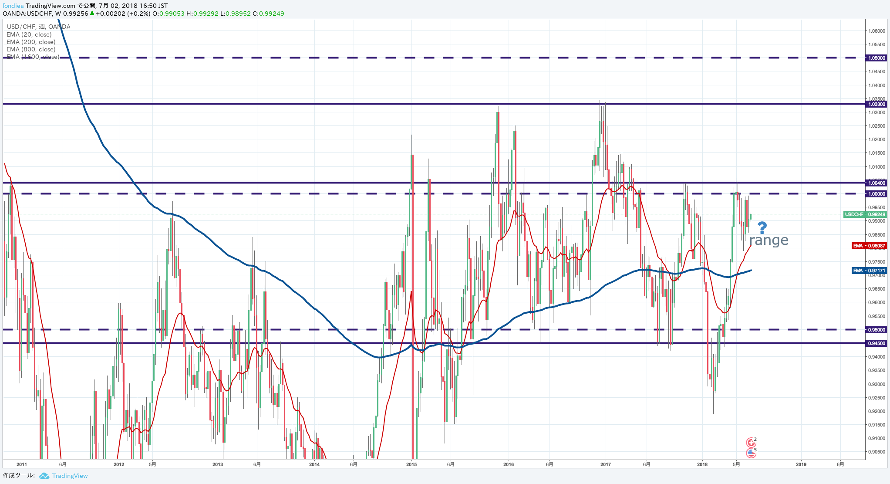Click the 0.94500 price level label

pos(876,343)
